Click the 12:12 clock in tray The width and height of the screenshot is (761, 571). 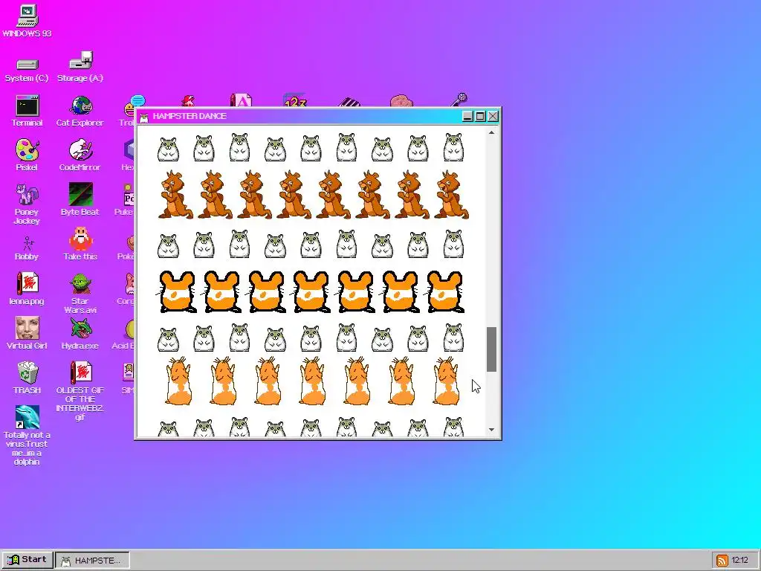coord(739,561)
